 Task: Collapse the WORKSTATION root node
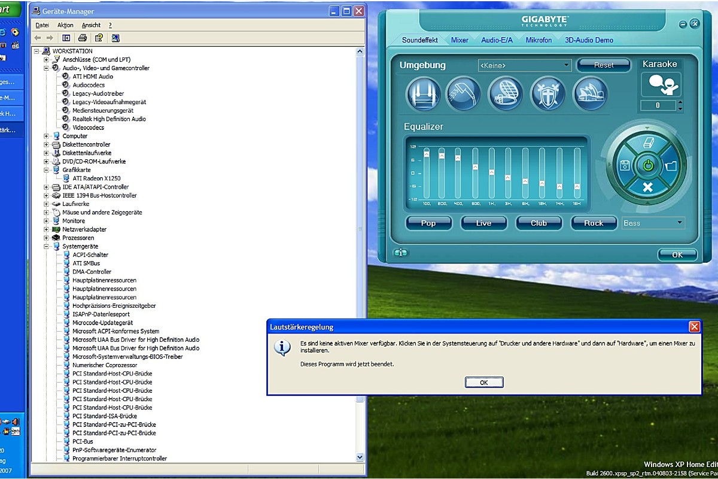pyautogui.click(x=36, y=51)
